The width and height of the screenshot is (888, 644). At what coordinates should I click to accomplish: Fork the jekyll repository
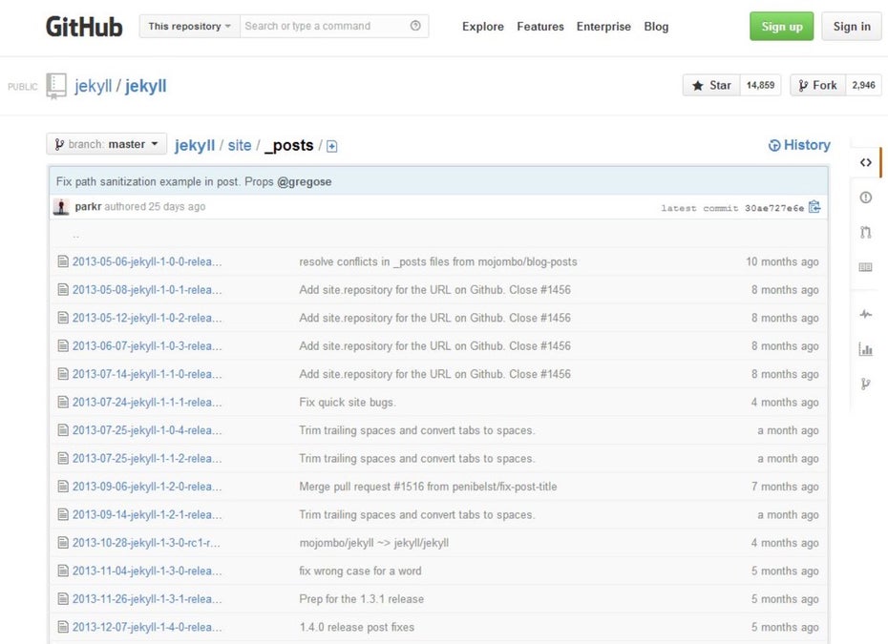point(817,85)
